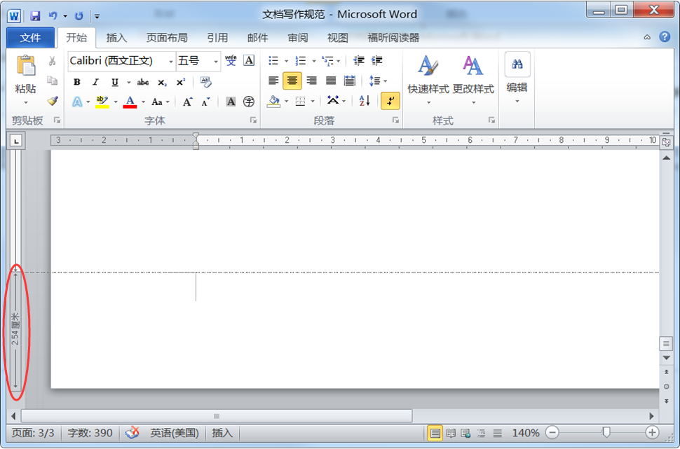This screenshot has width=680, height=449.
Task: Click the Cut scissors icon
Action: 52,62
